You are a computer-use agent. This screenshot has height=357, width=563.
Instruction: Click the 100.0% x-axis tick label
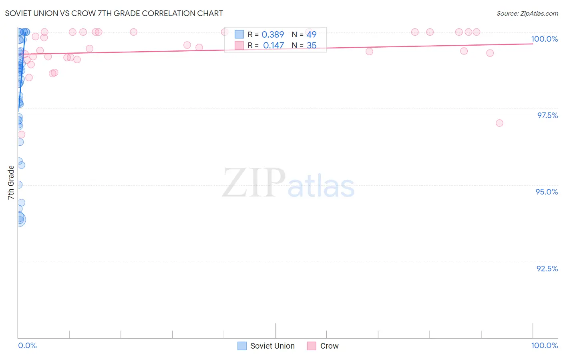[544, 345]
